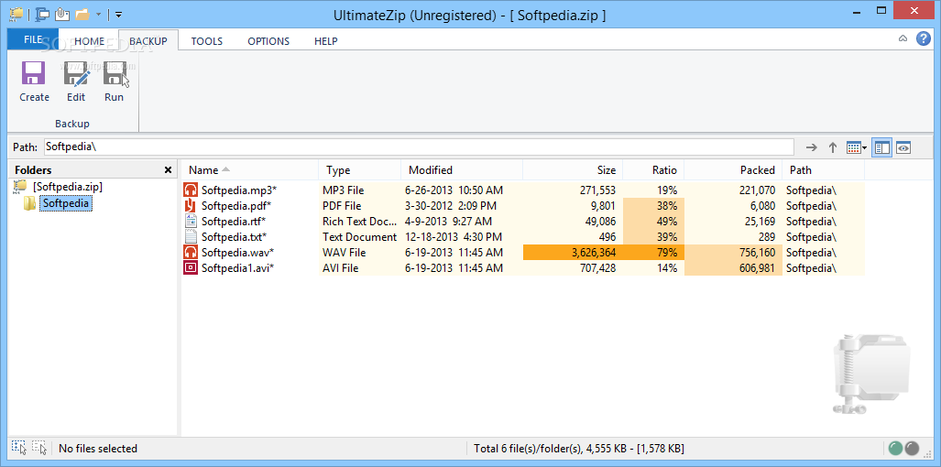Click the text document file icon

pos(191,237)
